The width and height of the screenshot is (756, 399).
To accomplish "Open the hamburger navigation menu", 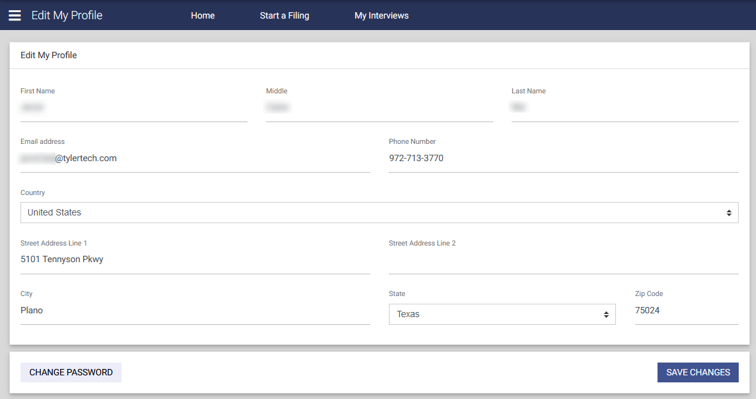I will coord(14,15).
